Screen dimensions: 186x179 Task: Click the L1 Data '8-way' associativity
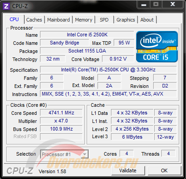point(165,113)
